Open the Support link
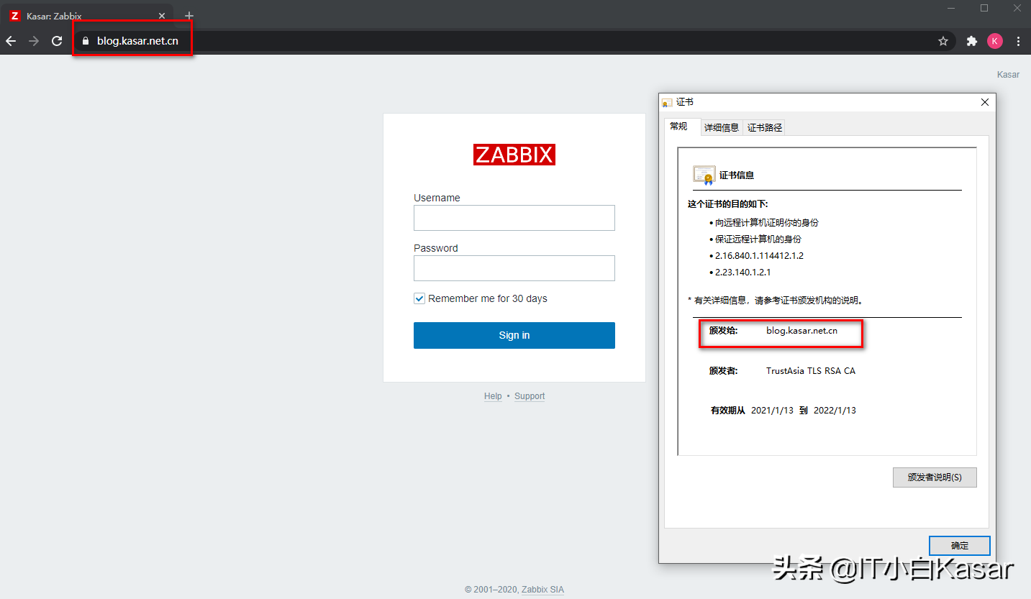1031x599 pixels. click(530, 396)
